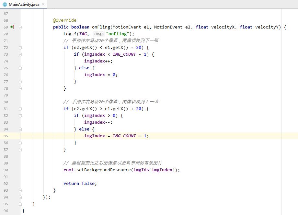Click the fold end marker on line 87

coord(20,150)
